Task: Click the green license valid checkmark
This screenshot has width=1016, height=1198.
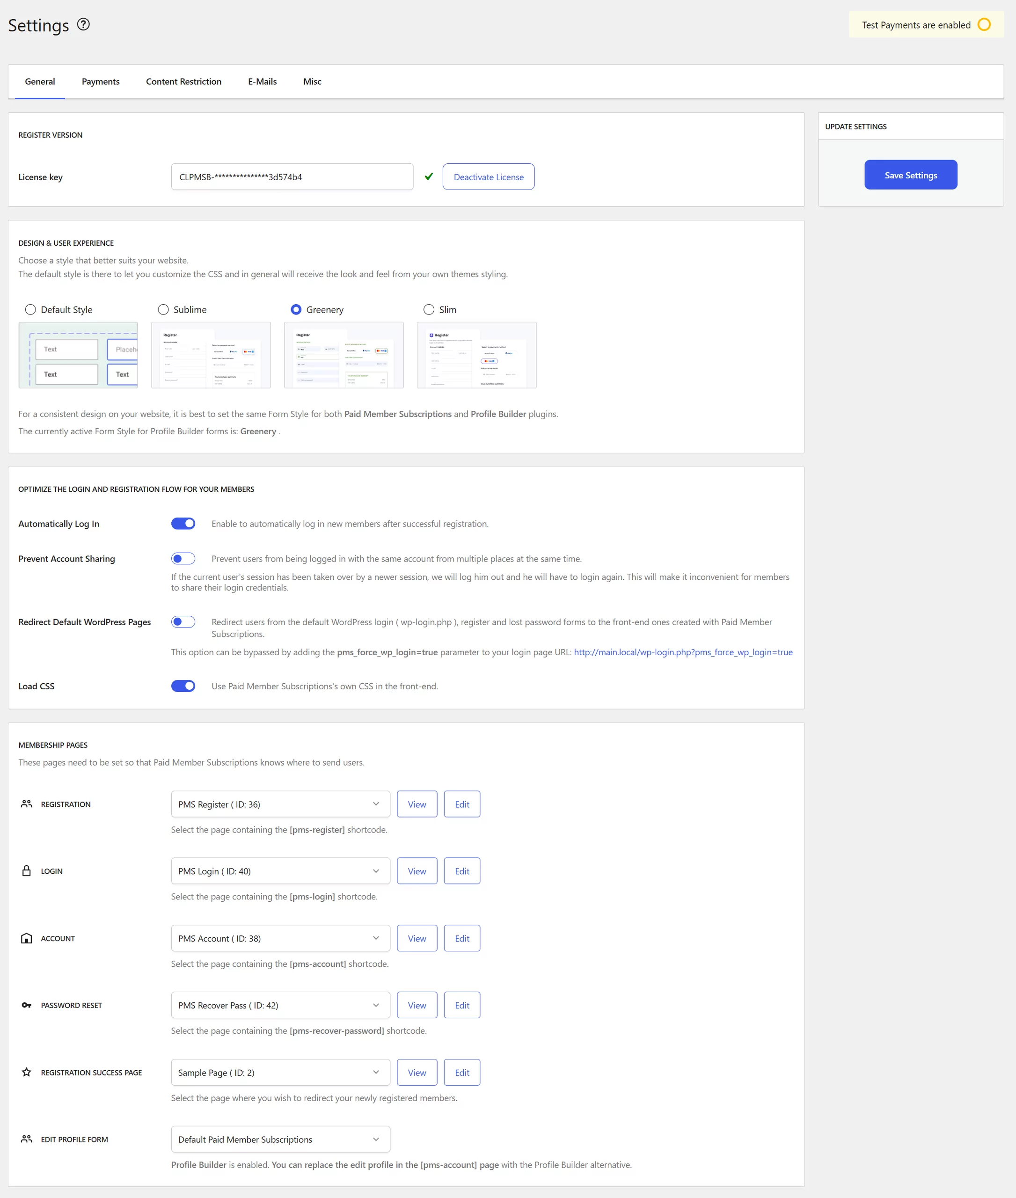Action: [429, 176]
